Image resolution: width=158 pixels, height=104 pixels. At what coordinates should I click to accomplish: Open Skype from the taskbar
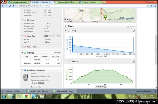[34, 96]
